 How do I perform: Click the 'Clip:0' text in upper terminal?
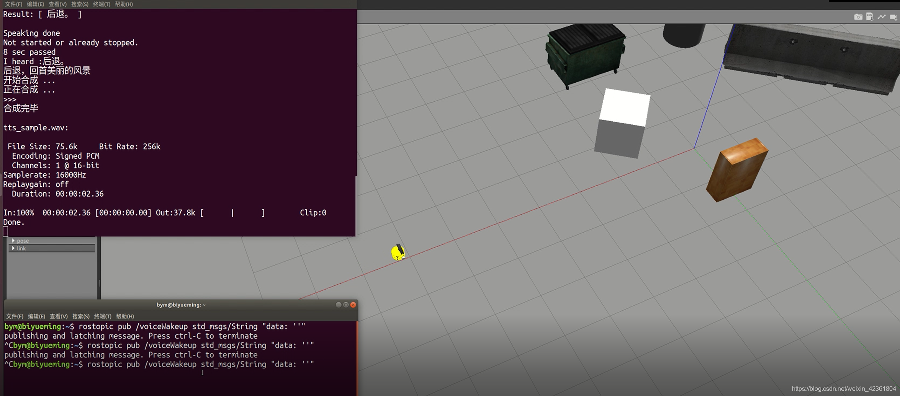(313, 213)
